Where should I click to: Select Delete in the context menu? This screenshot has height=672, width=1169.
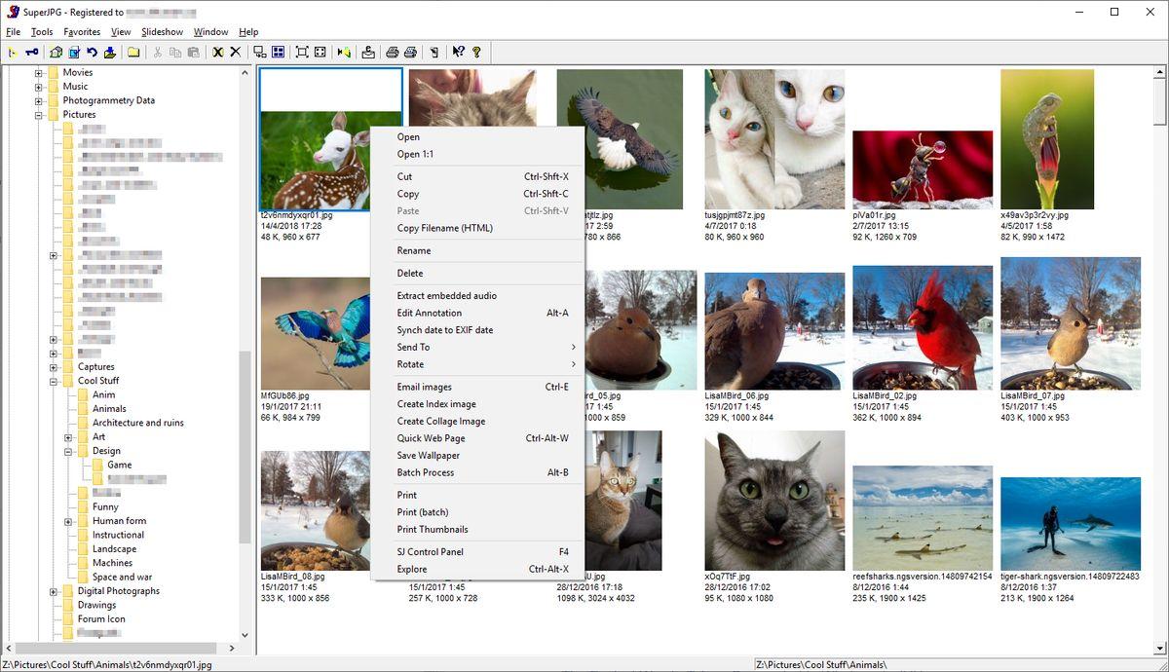[x=477, y=273]
